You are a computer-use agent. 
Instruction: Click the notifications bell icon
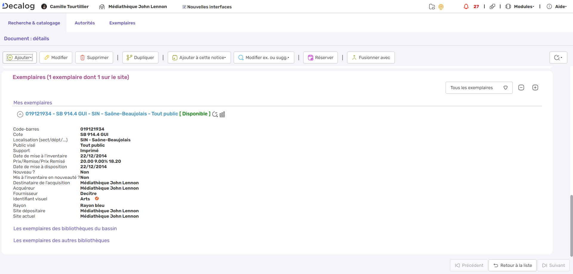tap(466, 7)
